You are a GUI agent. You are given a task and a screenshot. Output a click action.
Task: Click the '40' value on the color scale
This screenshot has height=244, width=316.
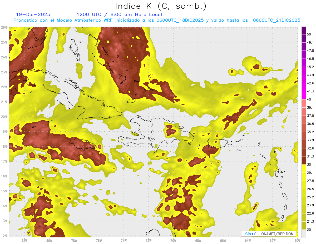(309, 99)
